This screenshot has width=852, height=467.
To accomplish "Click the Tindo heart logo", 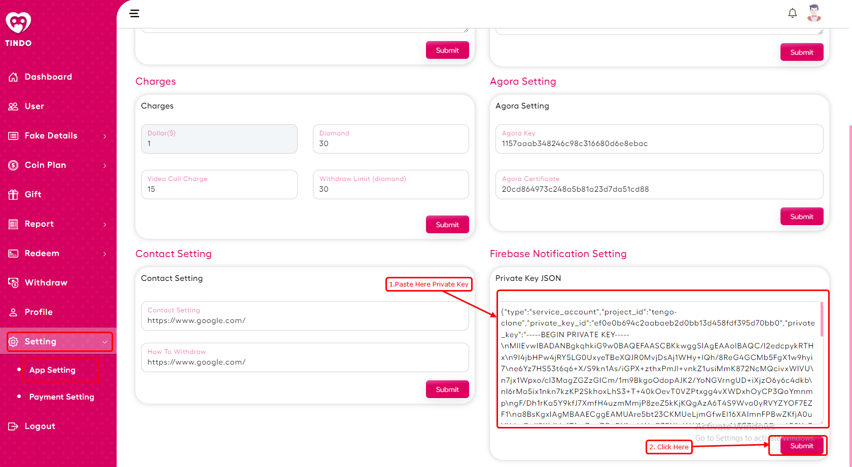I will [18, 23].
